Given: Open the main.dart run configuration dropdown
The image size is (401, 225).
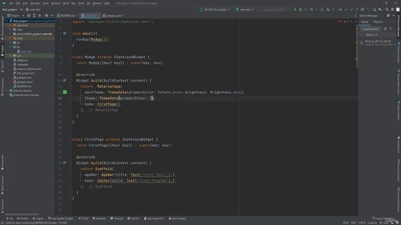Looking at the screenshot, I should tap(245, 9).
